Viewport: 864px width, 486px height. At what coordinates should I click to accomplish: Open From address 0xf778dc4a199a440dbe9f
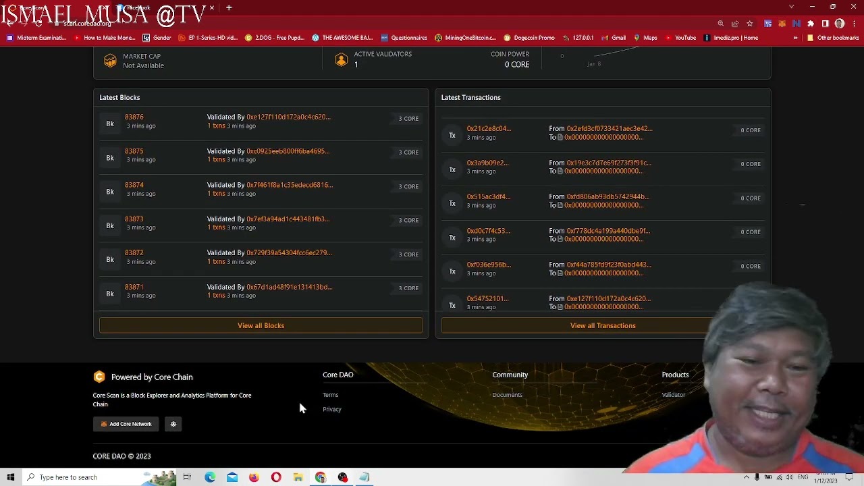(x=608, y=231)
